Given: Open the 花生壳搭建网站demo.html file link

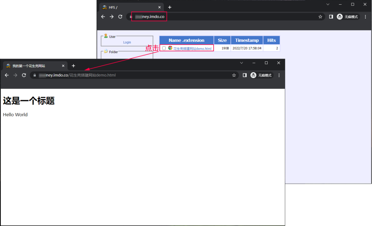Looking at the screenshot, I should pyautogui.click(x=192, y=49).
